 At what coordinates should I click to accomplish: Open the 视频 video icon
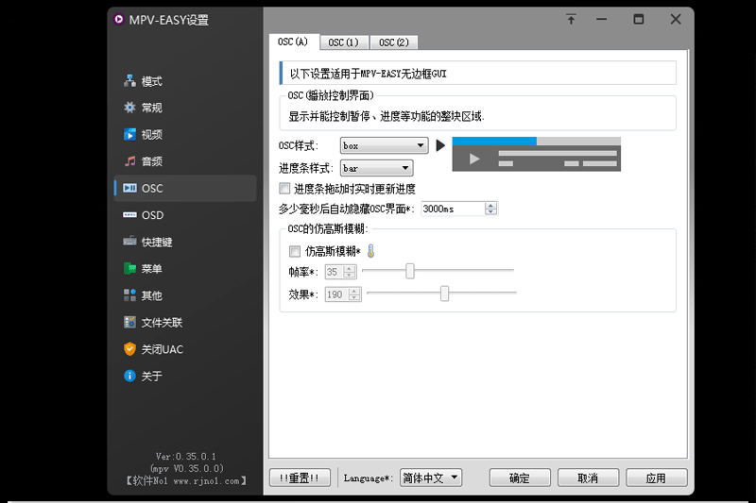129,134
